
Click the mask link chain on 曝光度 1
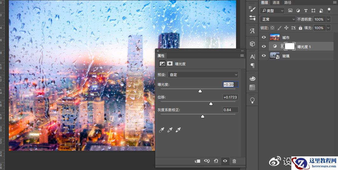(282, 46)
